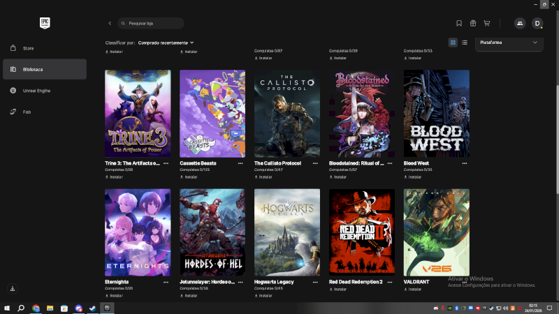Open options menu for Bloodstained
Image resolution: width=559 pixels, height=314 pixels.
(x=390, y=163)
